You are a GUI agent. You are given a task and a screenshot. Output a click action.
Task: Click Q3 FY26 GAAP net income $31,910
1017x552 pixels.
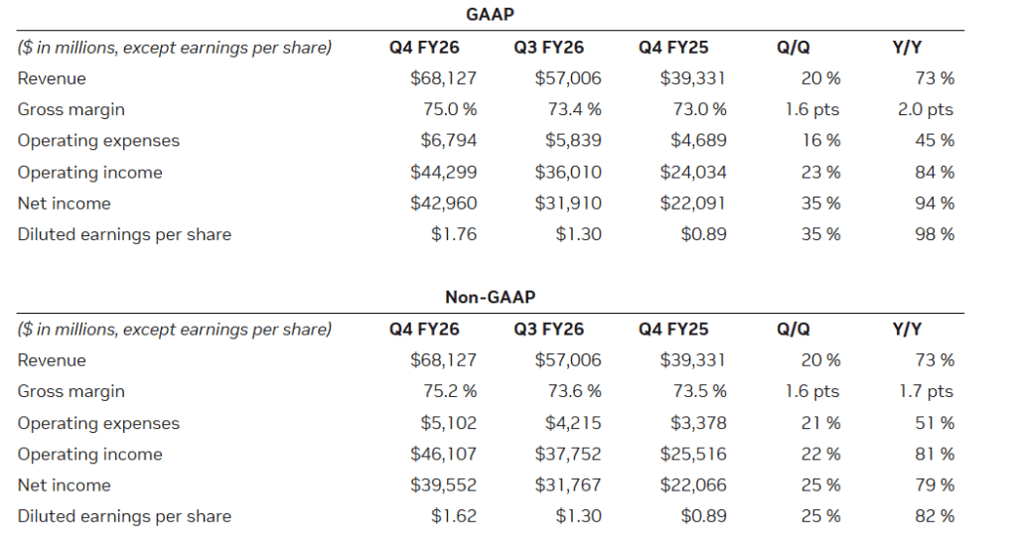[x=568, y=204]
